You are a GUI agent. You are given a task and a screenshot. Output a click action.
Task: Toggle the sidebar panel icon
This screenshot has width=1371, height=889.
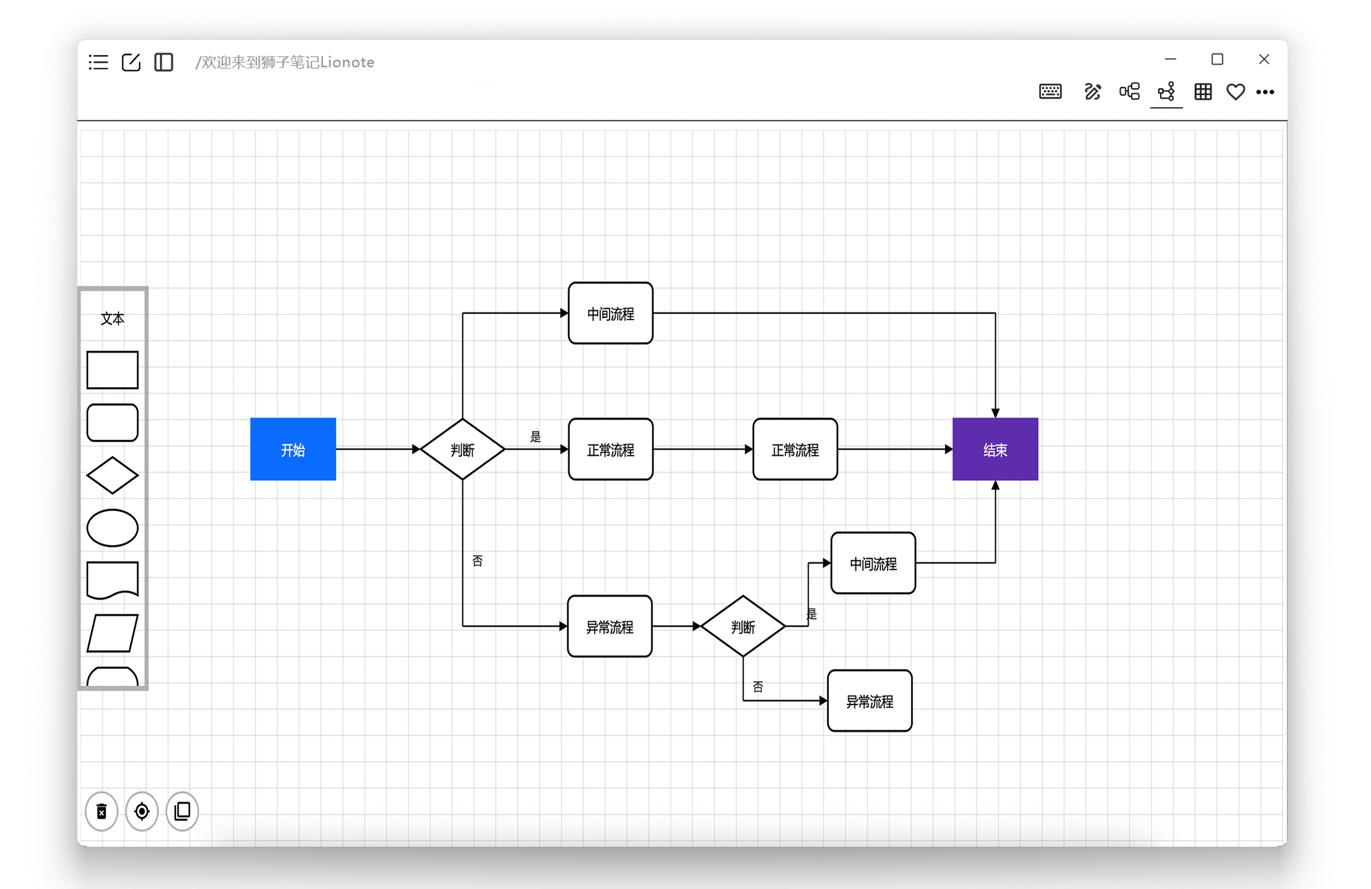click(163, 62)
